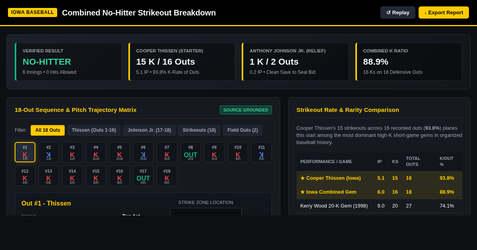Open the Cooper Thissen starter card
The image size is (477, 250).
pos(182,62)
